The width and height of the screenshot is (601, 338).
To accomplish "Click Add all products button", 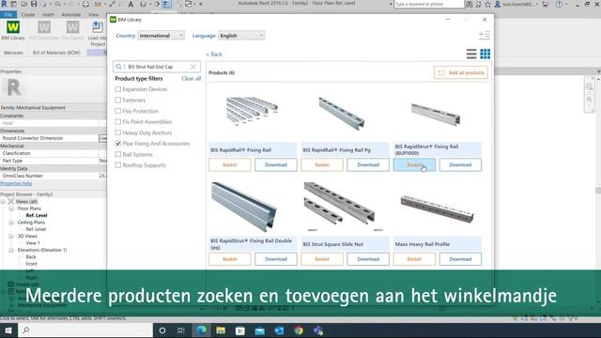I will point(461,72).
